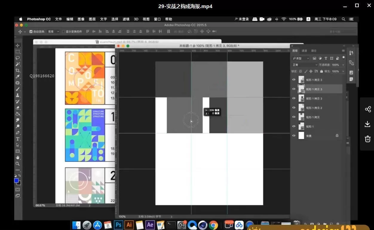Select the Magic Wand tool
The width and height of the screenshot is (374, 230).
pyautogui.click(x=18, y=64)
